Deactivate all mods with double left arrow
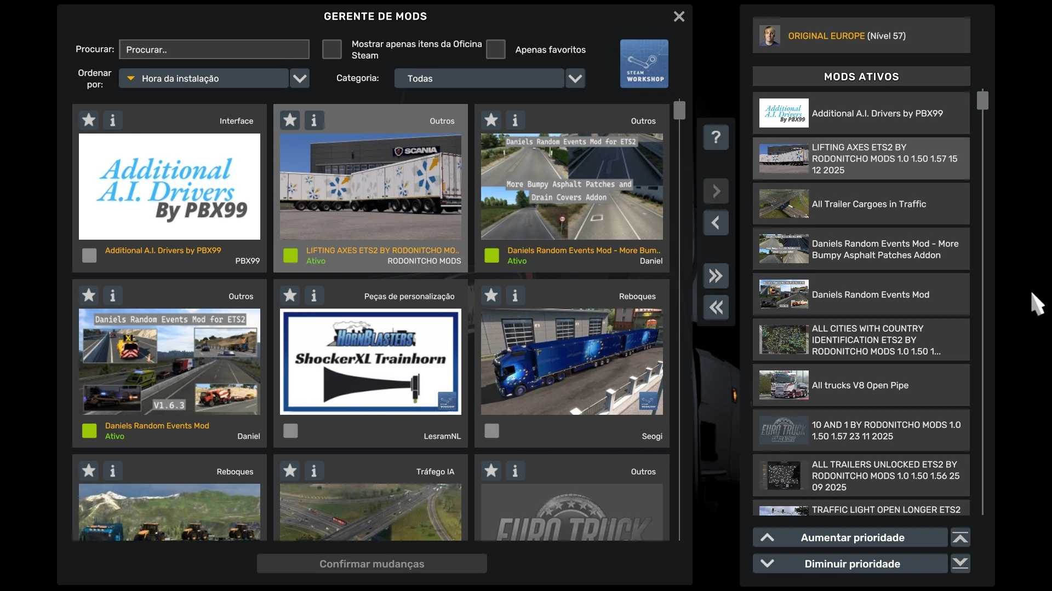 716,308
